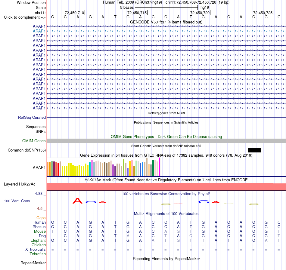Click the 100 Vert. Cons label

point(17,201)
